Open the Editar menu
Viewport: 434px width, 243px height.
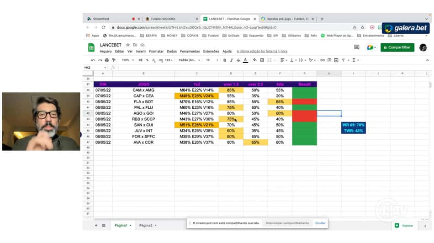pyautogui.click(x=120, y=51)
